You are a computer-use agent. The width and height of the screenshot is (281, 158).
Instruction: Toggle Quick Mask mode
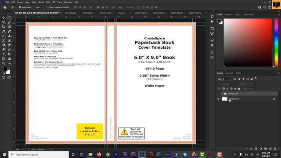coord(4,78)
